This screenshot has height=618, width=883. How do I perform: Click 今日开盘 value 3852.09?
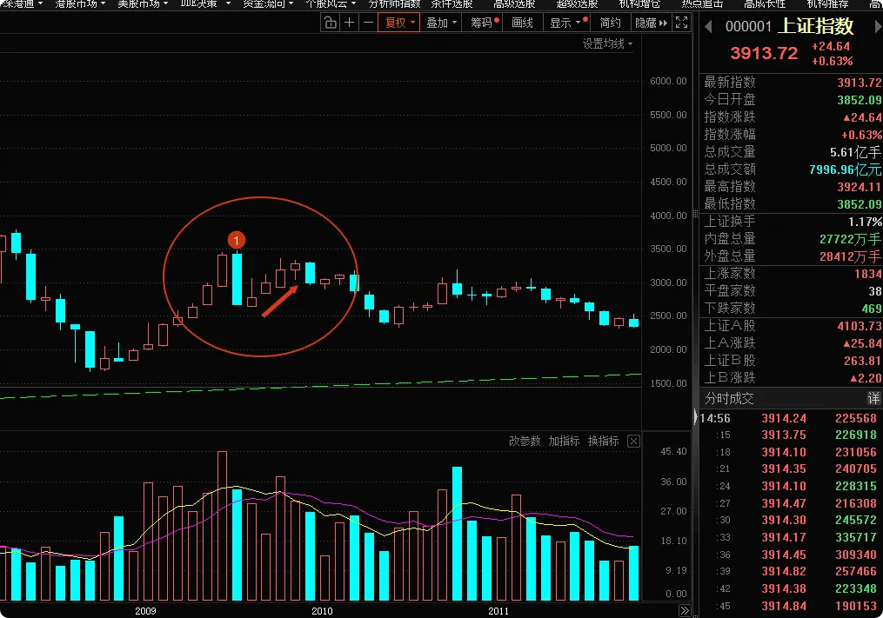click(859, 100)
